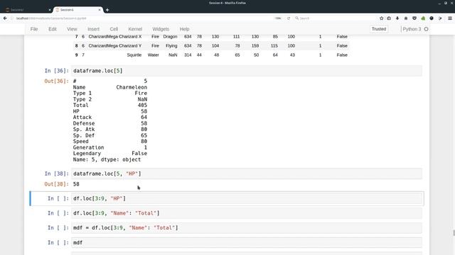
Task: Open the dark round extension icon
Action: 432,18
